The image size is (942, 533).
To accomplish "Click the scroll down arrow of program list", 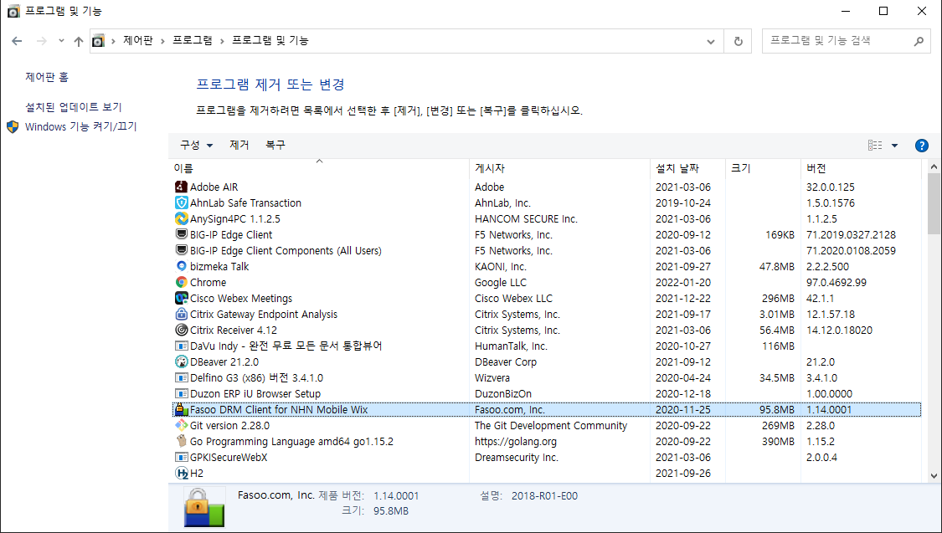I will [934, 476].
